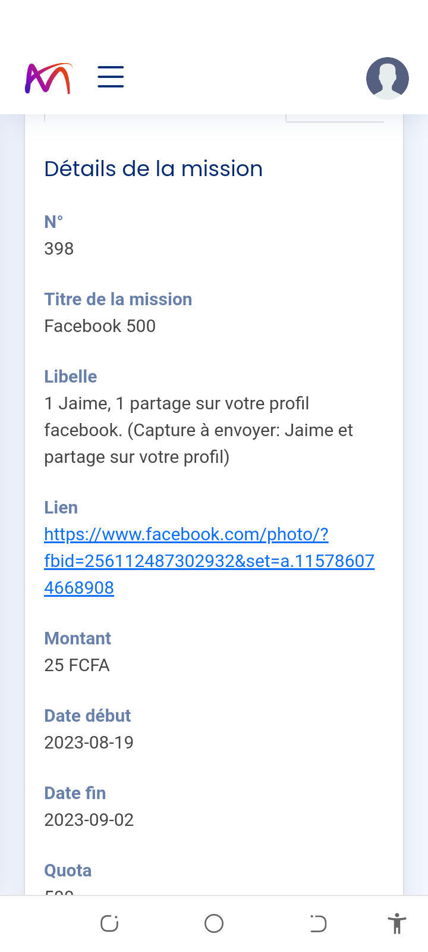The width and height of the screenshot is (428, 952).
Task: Tap the Android back navigation button
Action: (x=318, y=923)
